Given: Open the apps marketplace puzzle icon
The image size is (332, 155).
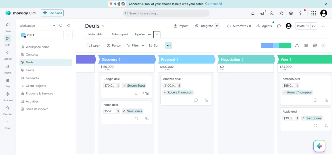Looking at the screenshot, I should 282,13.
